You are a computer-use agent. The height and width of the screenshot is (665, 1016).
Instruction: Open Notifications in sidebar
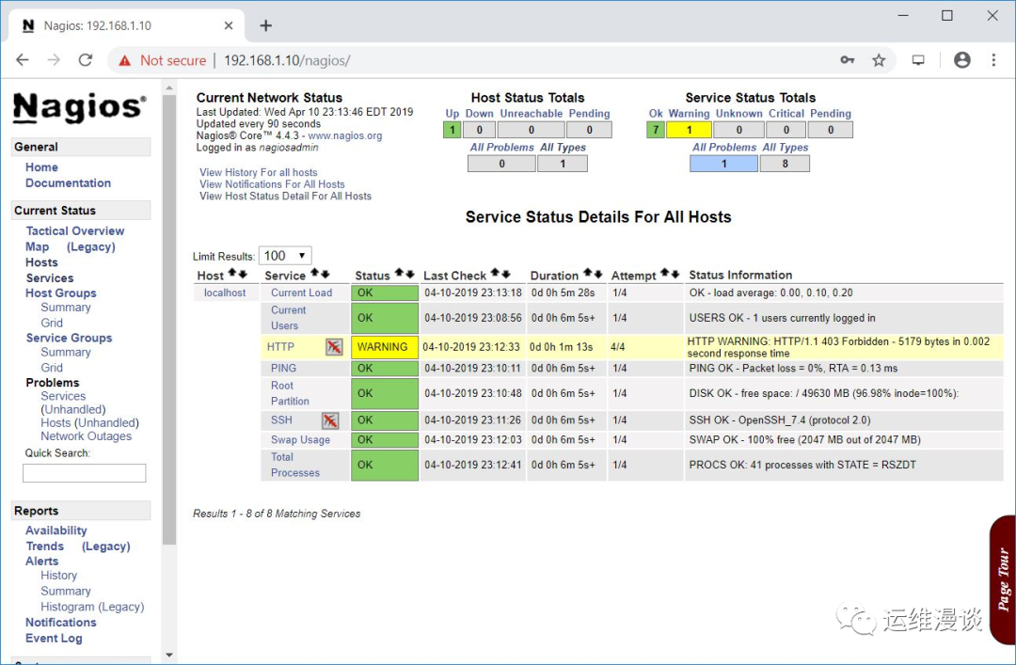61,623
